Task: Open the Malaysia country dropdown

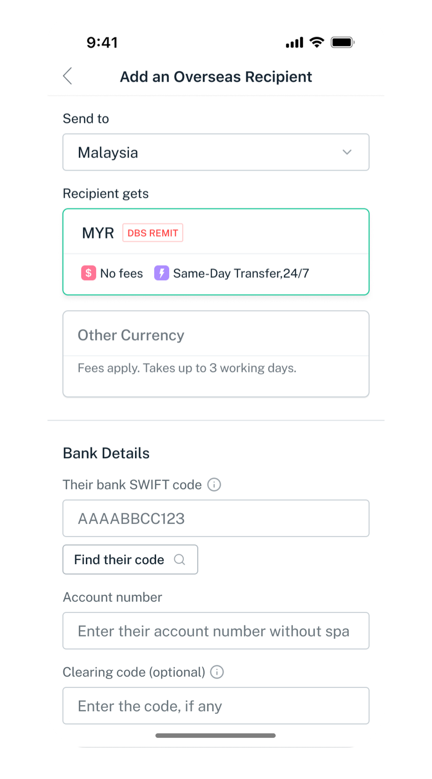Action: [216, 152]
